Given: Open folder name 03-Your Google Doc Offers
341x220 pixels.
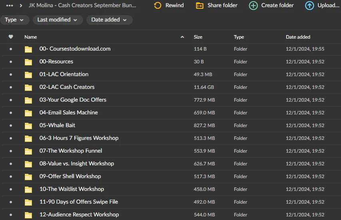Looking at the screenshot, I should click(73, 100).
